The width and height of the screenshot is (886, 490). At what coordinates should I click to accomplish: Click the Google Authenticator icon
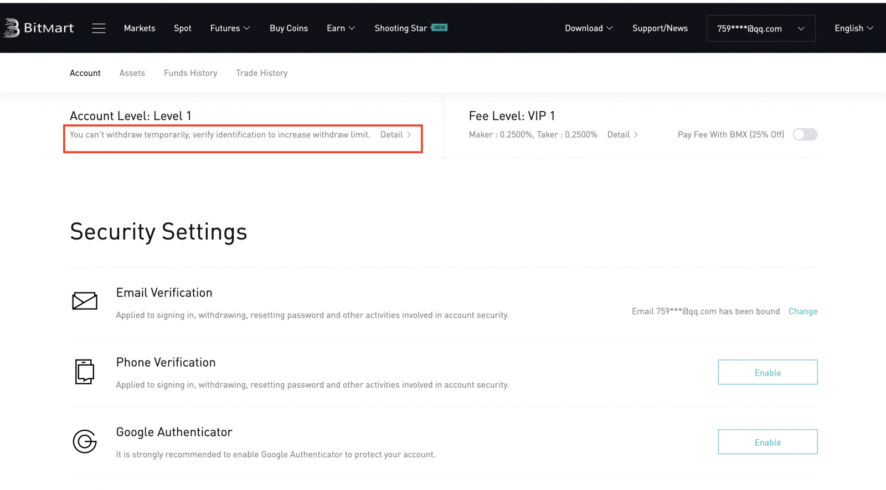[85, 441]
